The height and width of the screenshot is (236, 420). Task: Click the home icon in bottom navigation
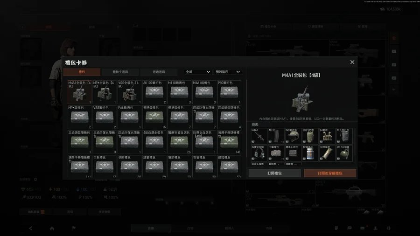(x=52, y=228)
